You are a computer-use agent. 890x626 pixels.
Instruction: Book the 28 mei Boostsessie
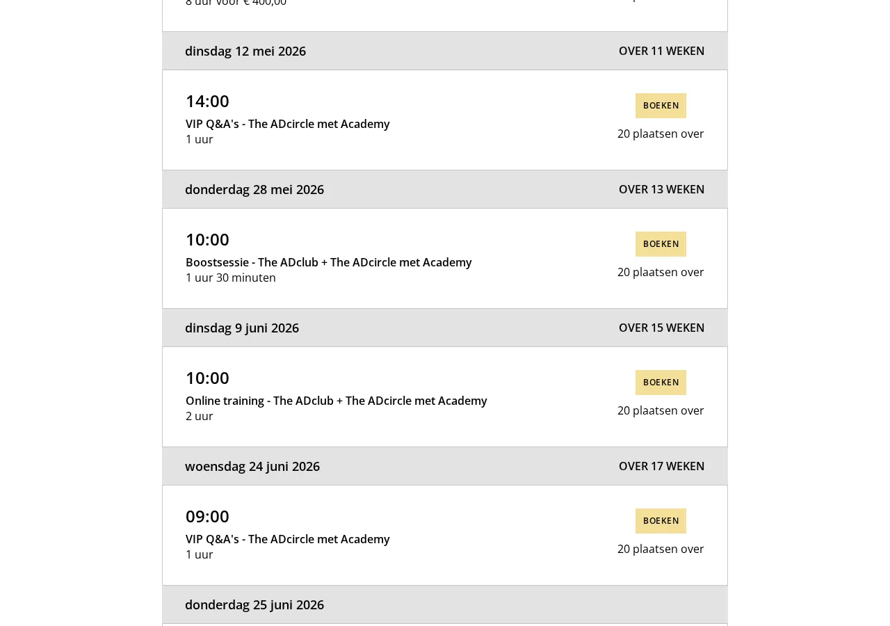[661, 244]
